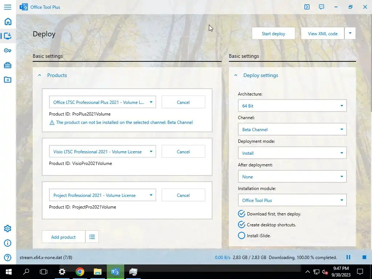The height and width of the screenshot is (279, 372).
Task: Click the Office Tool Plus taskbar icon
Action: (115, 272)
